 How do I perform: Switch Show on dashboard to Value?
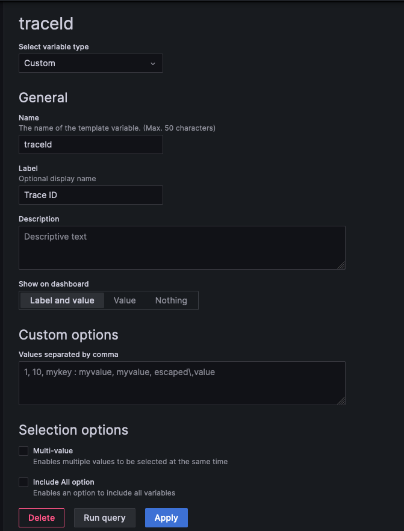coord(124,300)
